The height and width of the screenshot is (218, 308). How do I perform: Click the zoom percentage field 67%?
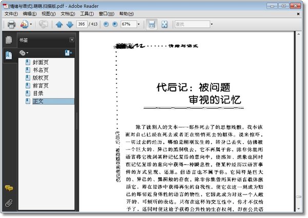click(x=128, y=24)
